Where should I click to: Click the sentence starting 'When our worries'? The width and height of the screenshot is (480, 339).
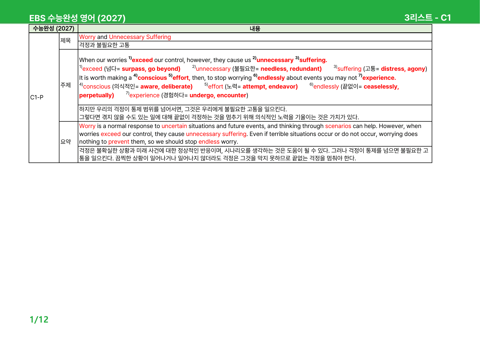[203, 60]
